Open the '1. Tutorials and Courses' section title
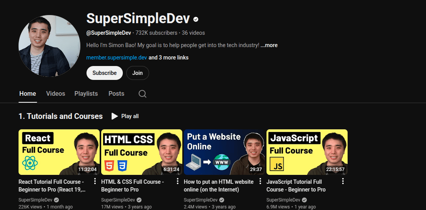This screenshot has width=426, height=210. (x=61, y=116)
